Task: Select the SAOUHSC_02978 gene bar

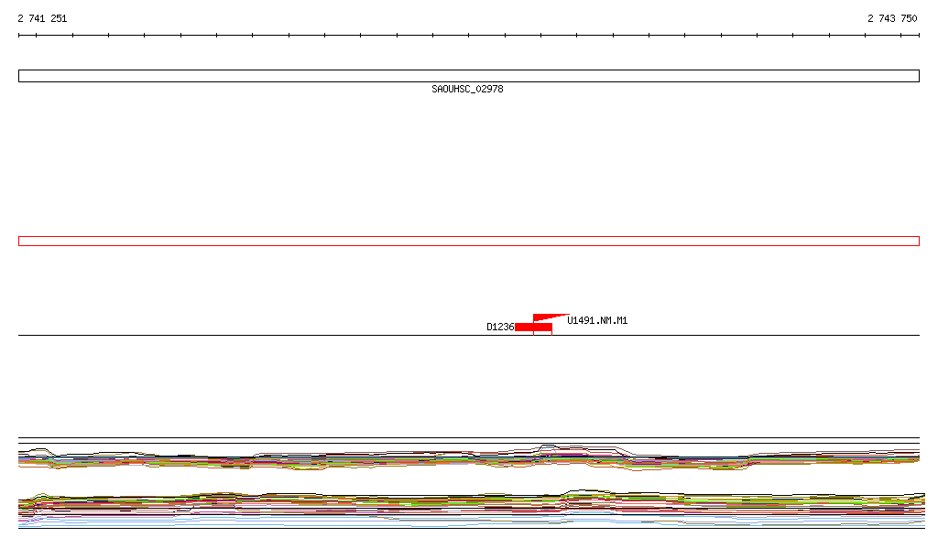Action: tap(468, 76)
